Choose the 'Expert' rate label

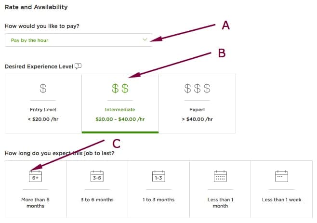[198, 109]
